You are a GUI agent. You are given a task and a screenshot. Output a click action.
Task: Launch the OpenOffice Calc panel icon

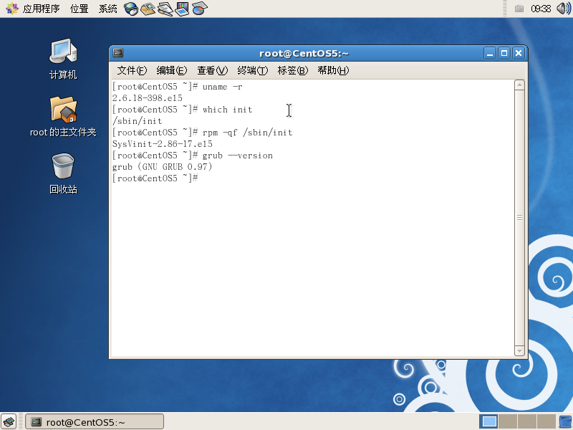coord(199,9)
